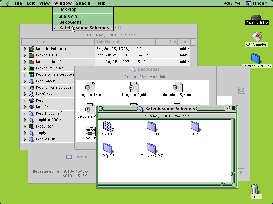The height and width of the screenshot is (204, 273).
Task: Select the P Q R S folder icon
Action: pyautogui.click(x=108, y=148)
